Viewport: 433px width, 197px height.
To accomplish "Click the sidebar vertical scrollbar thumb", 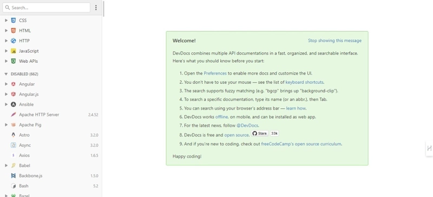I will 103,9.
